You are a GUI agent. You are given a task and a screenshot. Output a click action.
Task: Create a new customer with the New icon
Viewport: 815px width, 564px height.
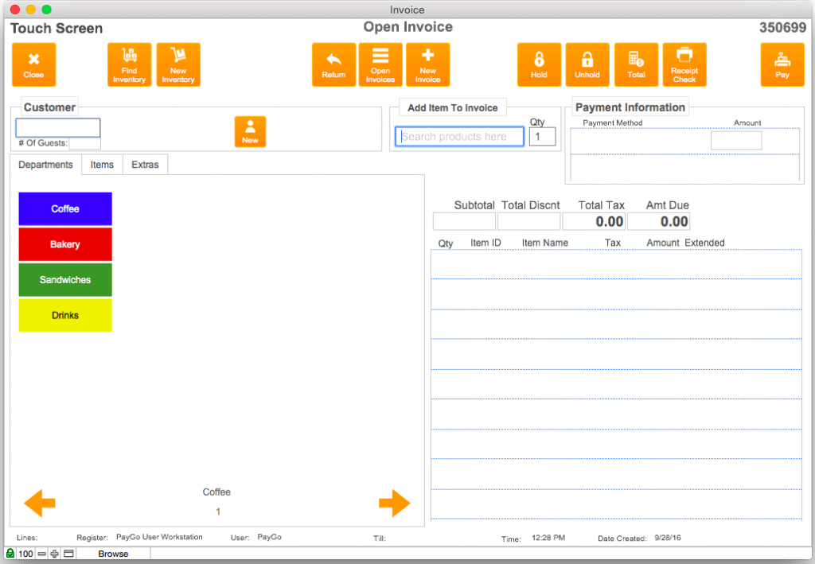pos(250,131)
